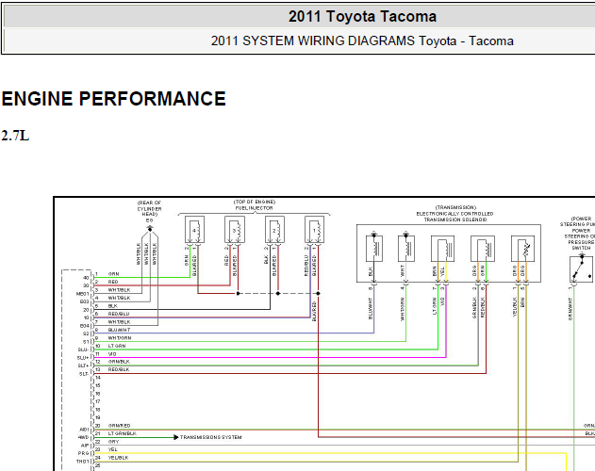
Task: Click the SLU- terminal label
Action: [x=83, y=349]
